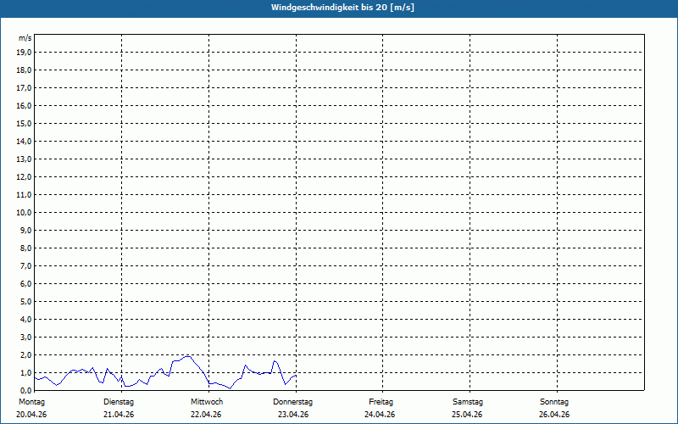Select the Sonntag 26.04.26 axis label
Screen dimensions: 678x424
[554, 408]
